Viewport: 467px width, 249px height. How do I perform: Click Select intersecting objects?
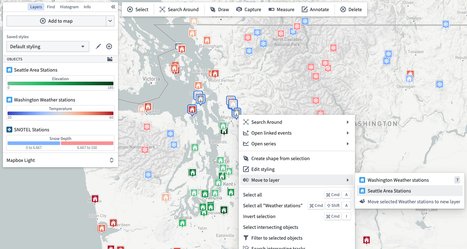tap(297, 227)
